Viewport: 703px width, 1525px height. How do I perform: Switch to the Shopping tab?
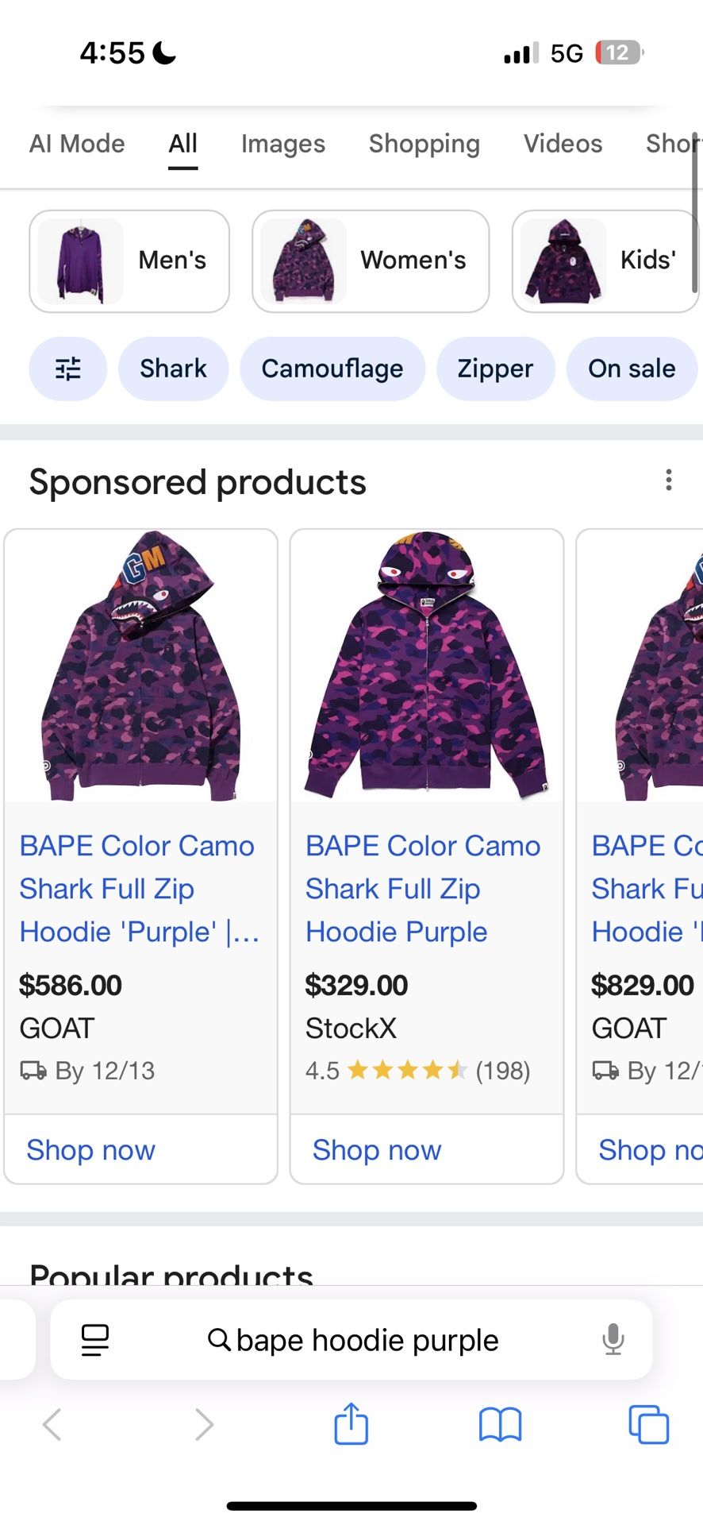click(x=424, y=144)
